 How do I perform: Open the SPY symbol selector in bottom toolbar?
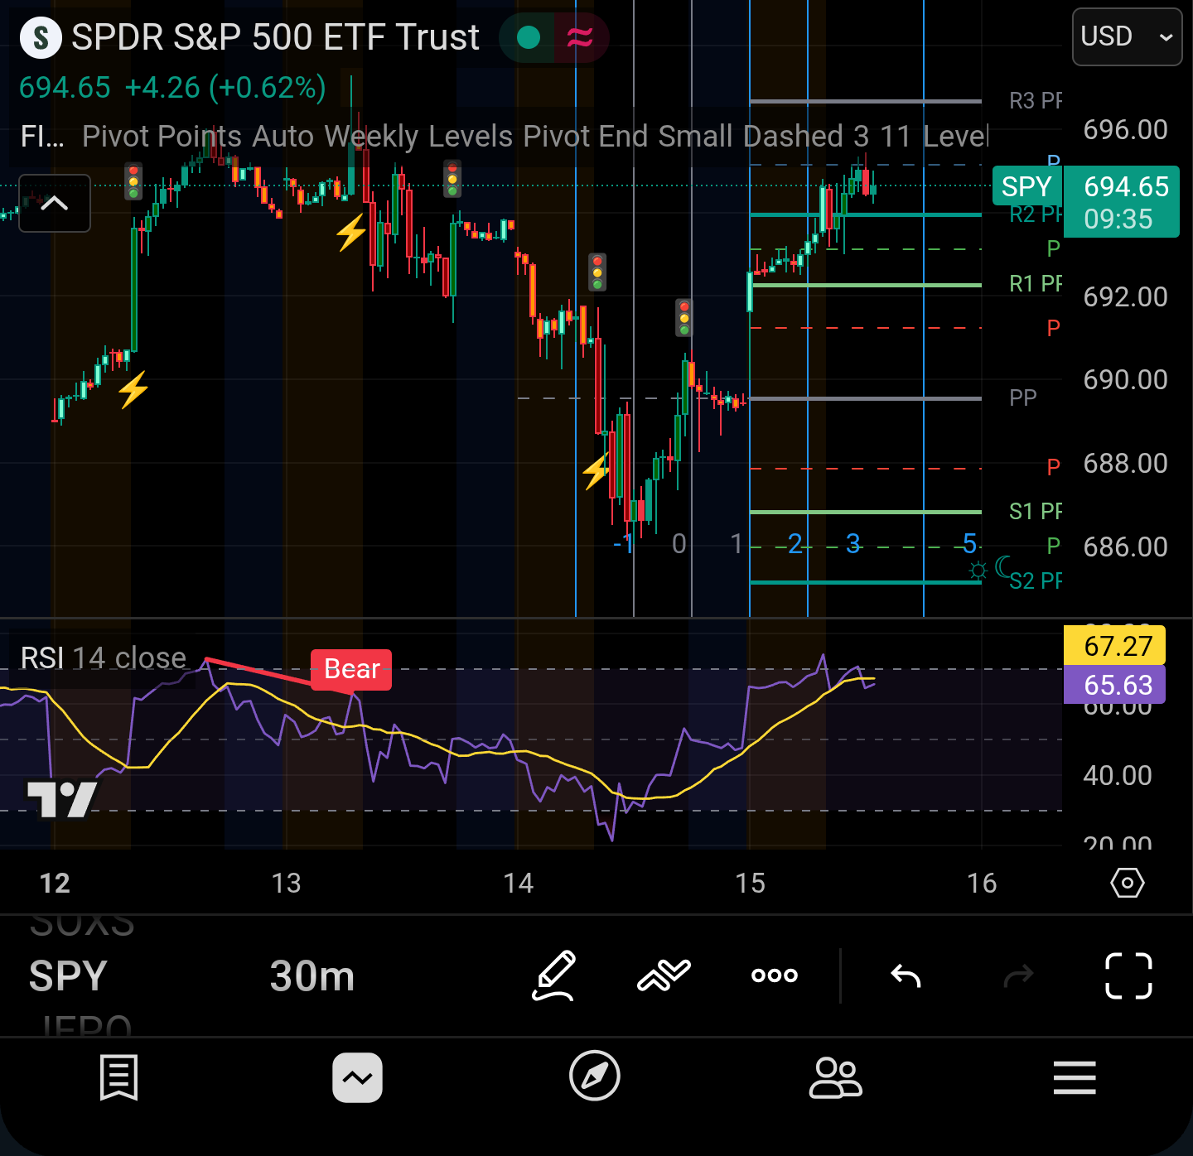(68, 976)
